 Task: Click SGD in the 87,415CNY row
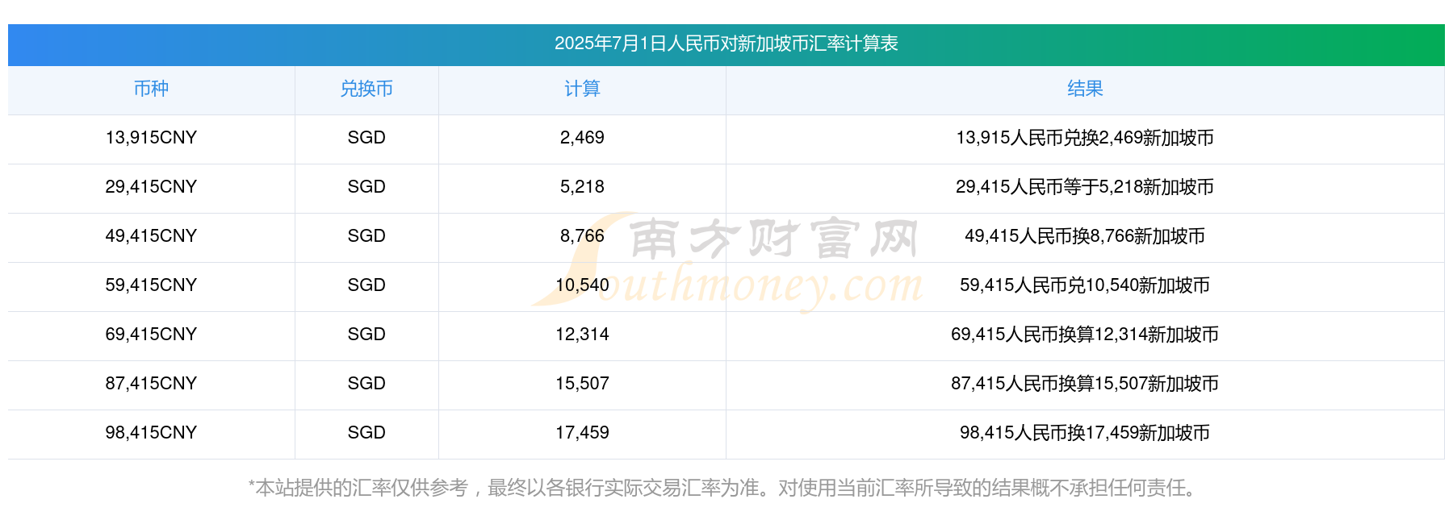tap(366, 384)
